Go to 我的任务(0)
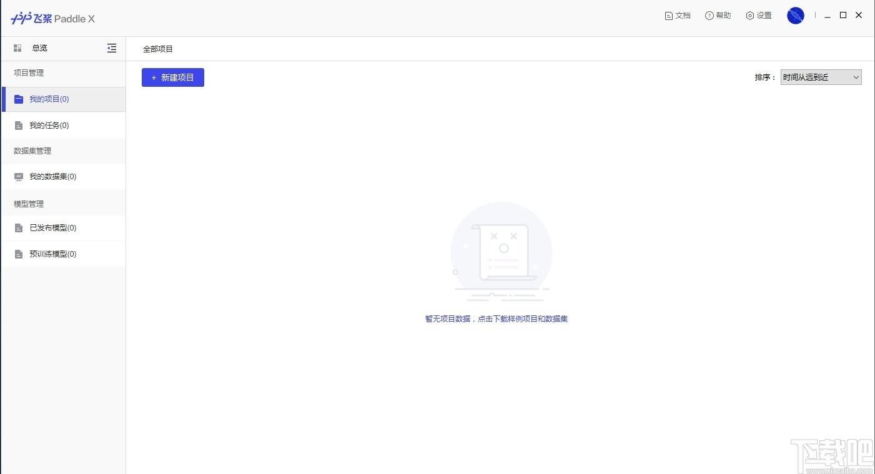Screen dimensions: 875x474 (x=63, y=126)
